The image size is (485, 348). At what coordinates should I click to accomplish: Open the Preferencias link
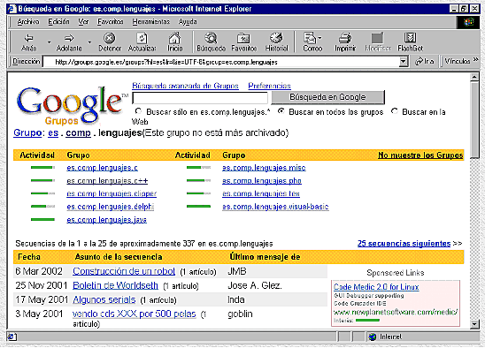269,86
